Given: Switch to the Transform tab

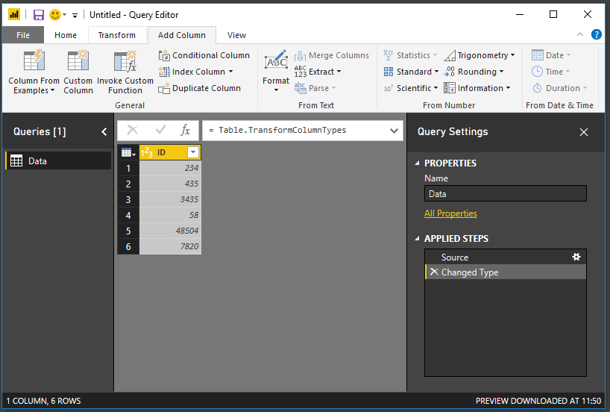Looking at the screenshot, I should pos(117,35).
